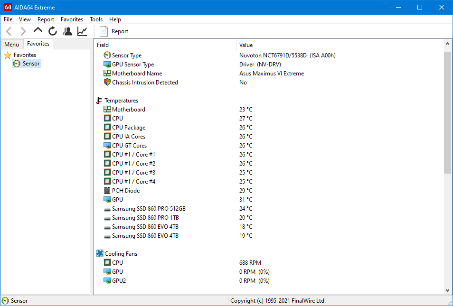Click the Report document icon
The width and height of the screenshot is (453, 306).
click(104, 31)
